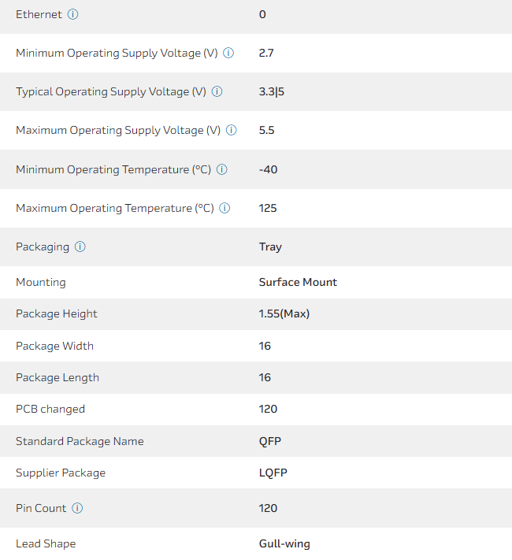Click the info icon beside Packaging
The height and width of the screenshot is (560, 512).
tap(80, 247)
